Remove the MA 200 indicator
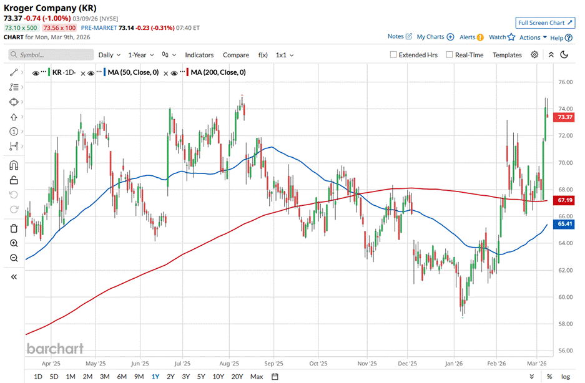Viewport: 585px width, 383px height. pos(165,74)
